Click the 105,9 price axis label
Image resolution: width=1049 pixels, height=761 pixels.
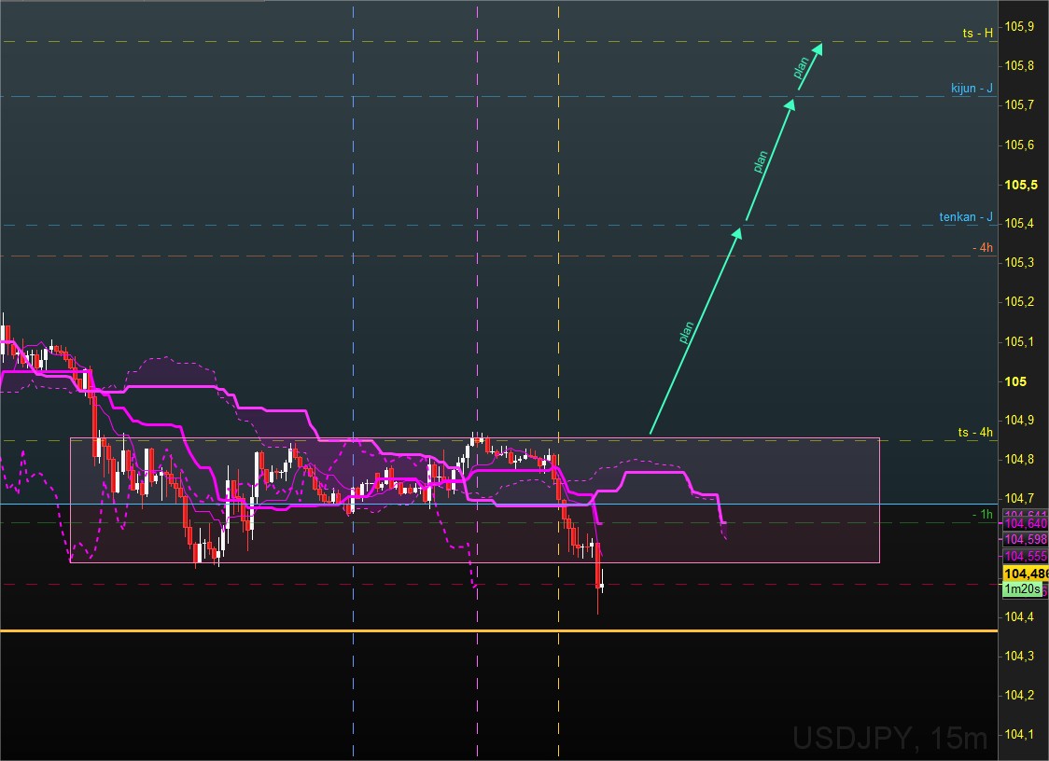click(x=1019, y=27)
